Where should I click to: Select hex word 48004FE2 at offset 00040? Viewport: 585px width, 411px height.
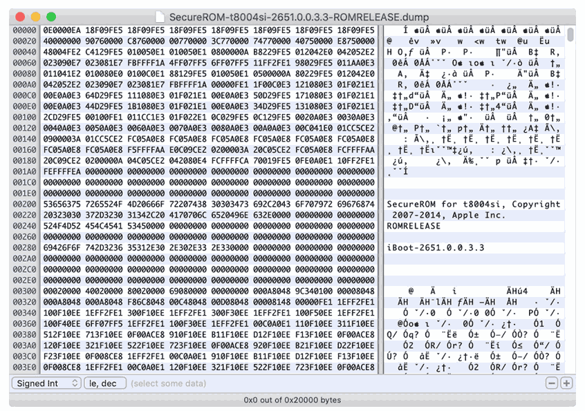(62, 52)
